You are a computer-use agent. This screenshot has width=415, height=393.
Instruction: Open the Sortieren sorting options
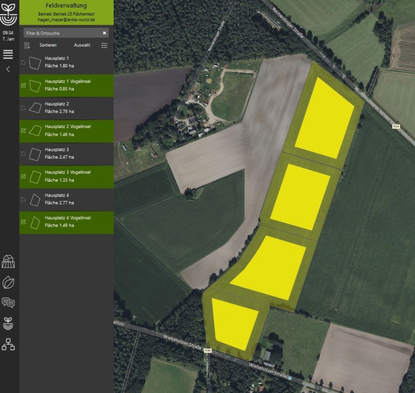[x=48, y=46]
